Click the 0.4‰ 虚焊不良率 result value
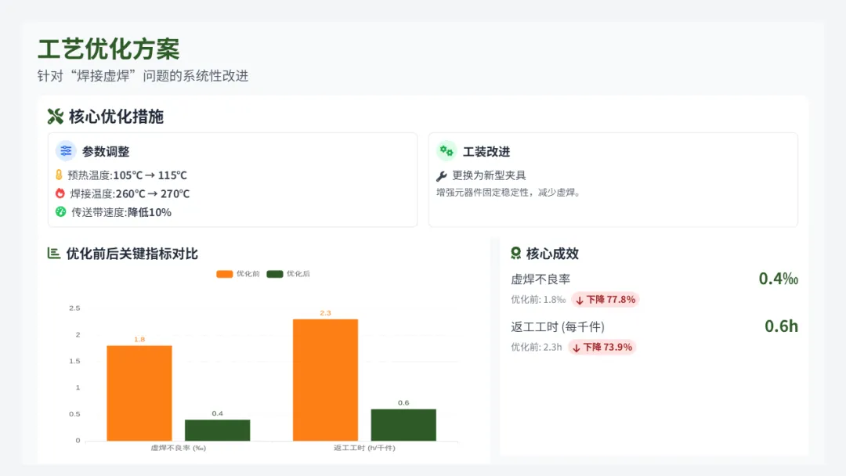The width and height of the screenshot is (846, 476). 778,279
